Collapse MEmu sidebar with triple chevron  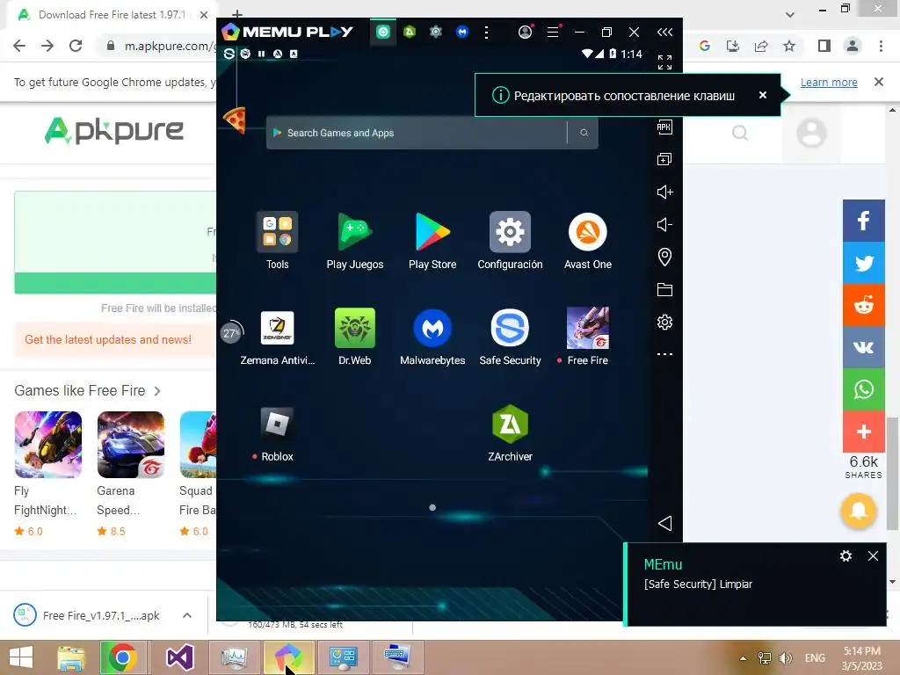coord(664,33)
